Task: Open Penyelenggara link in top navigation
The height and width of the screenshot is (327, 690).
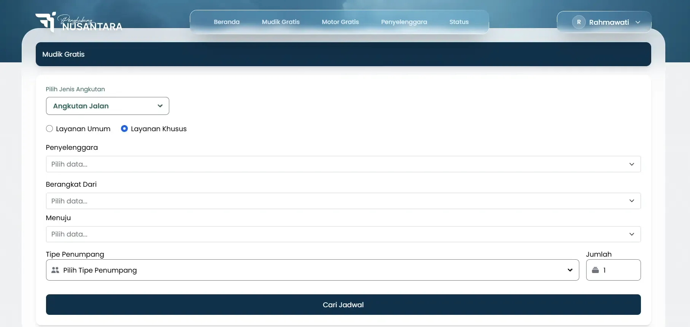Action: pos(404,22)
